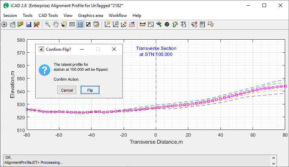
Task: Toggle the grid display button
Action: click(80, 24)
